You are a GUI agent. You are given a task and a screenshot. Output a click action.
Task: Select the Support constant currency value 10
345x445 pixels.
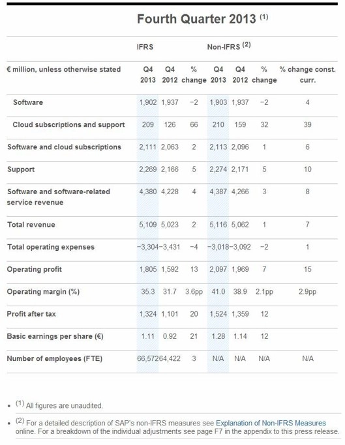click(307, 169)
